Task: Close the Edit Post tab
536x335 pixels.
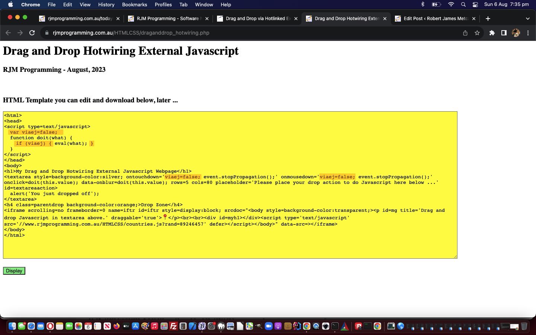Action: (x=474, y=19)
